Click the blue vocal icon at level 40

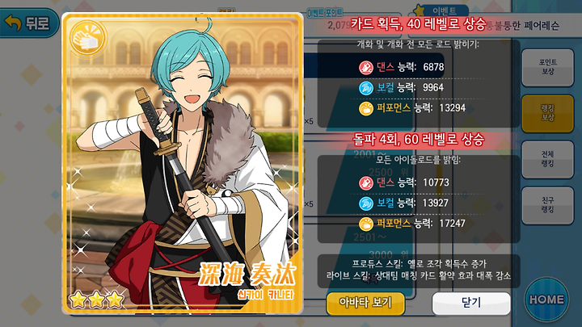366,88
